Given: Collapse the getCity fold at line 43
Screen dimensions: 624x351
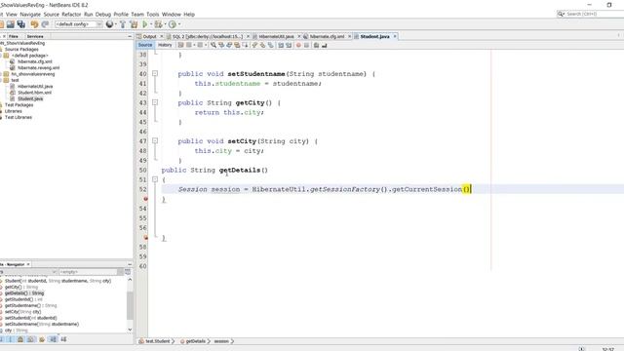Looking at the screenshot, I should [x=155, y=102].
